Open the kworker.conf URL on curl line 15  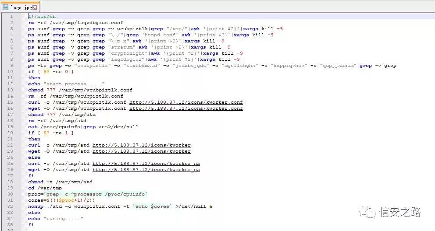(186, 102)
